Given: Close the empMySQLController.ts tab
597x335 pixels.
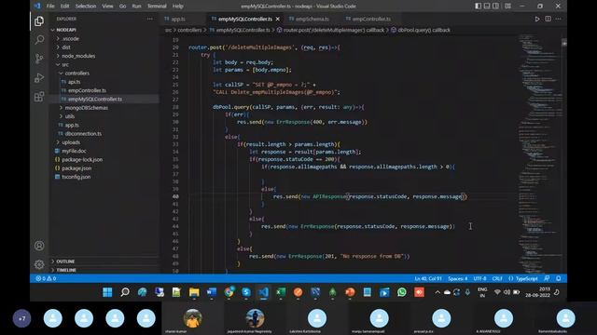Looking at the screenshot, I should (278, 19).
